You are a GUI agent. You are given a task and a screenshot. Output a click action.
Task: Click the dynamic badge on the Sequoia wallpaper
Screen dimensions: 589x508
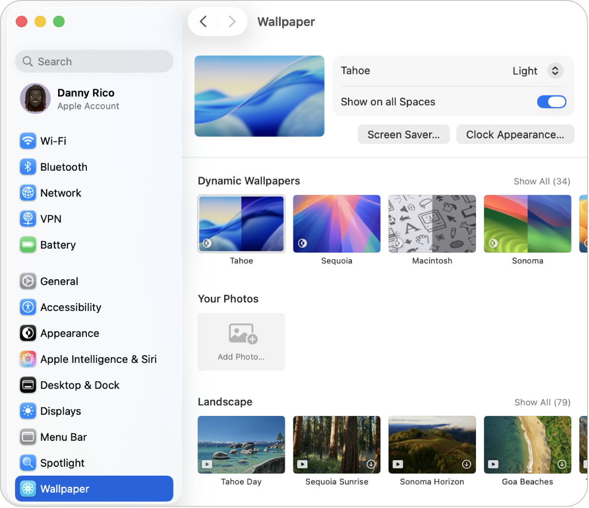pyautogui.click(x=303, y=243)
